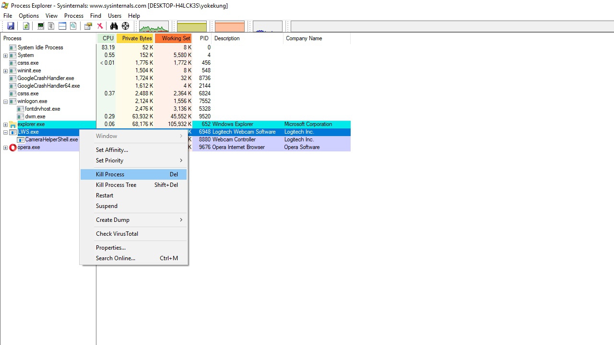Viewport: 614px width, 345px height.
Task: Click the 'Logitech Webcam Software' description cell
Action: 244,132
